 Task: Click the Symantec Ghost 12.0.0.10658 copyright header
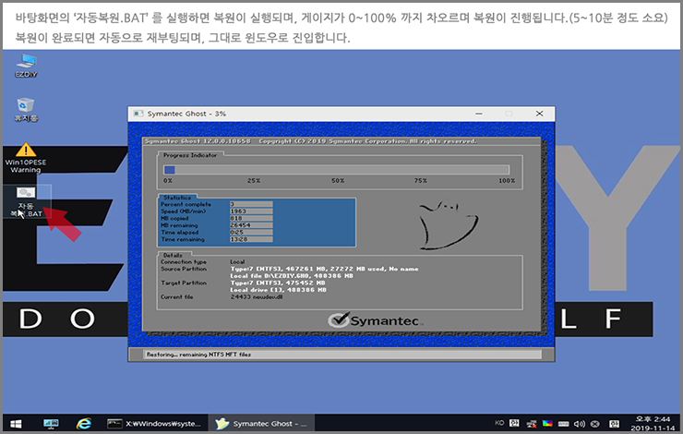click(x=310, y=141)
